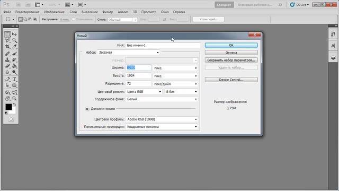Image resolution: width=339 pixels, height=191 pixels.
Task: Enable Intersect with selection mode
Action: pyautogui.click(x=35, y=20)
